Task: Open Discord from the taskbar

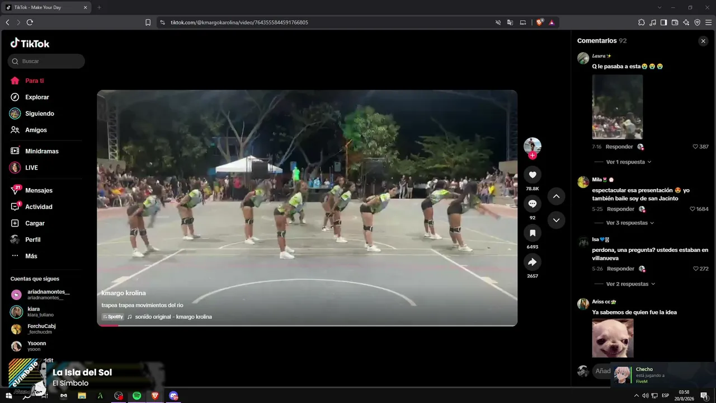Action: (173, 396)
